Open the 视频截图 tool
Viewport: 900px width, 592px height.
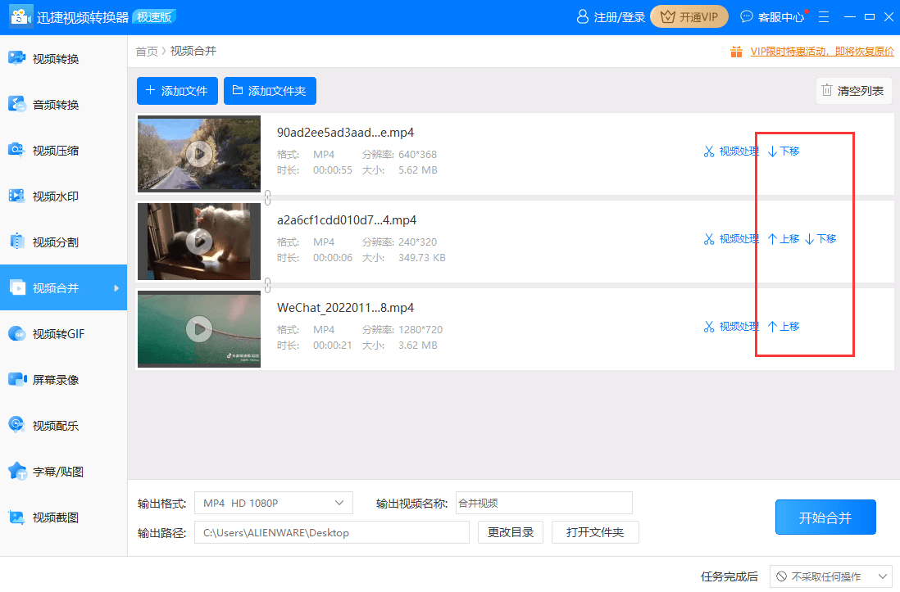point(63,518)
